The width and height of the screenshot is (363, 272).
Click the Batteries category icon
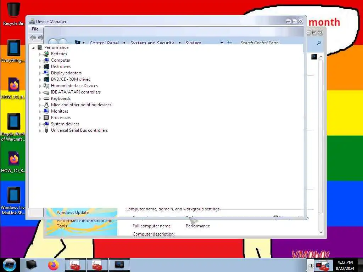[x=46, y=54]
